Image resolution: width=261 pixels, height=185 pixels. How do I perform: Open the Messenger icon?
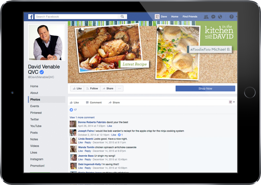point(213,17)
